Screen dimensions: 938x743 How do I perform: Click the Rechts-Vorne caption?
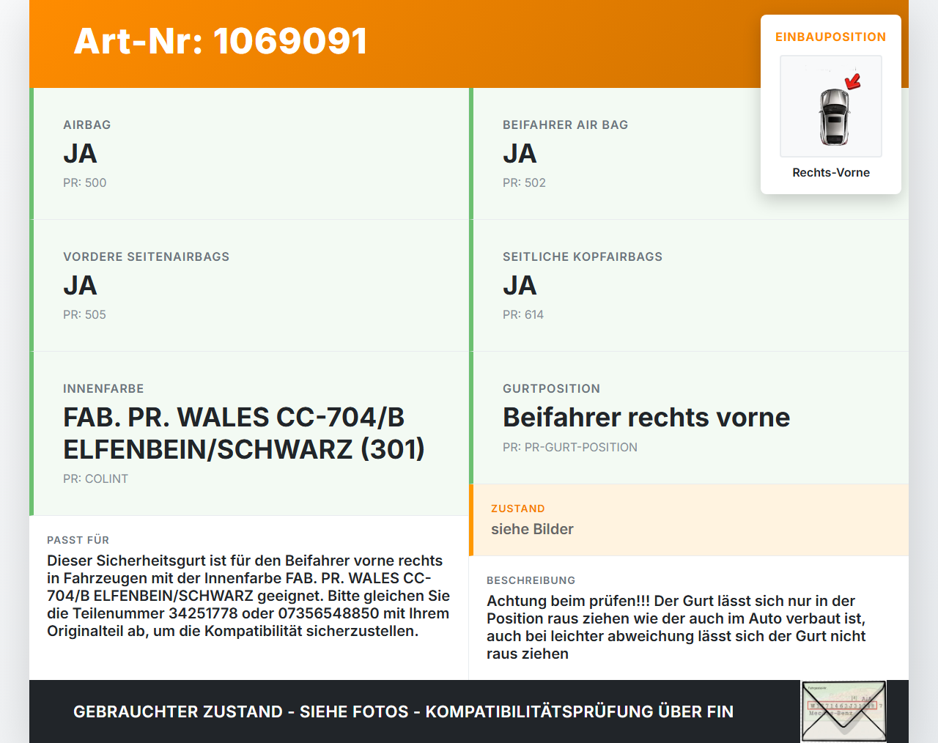coord(831,172)
